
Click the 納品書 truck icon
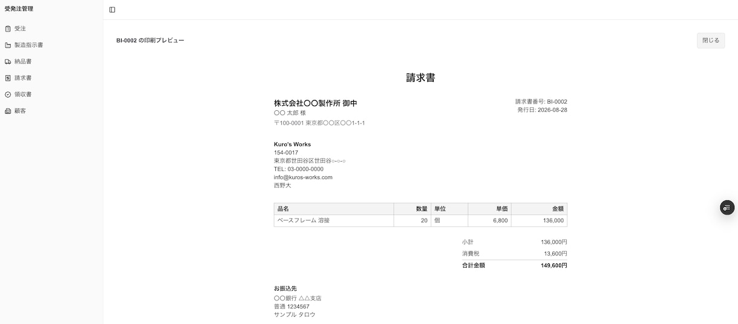tap(8, 62)
